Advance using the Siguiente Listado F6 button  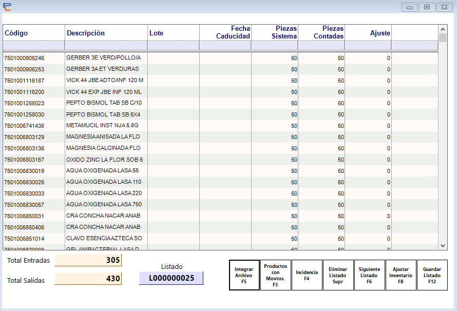370,275
